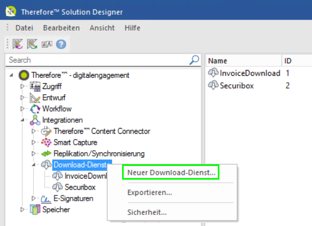The height and width of the screenshot is (226, 312).
Task: Expand the Therefore Content Connector node
Action: (x=34, y=131)
